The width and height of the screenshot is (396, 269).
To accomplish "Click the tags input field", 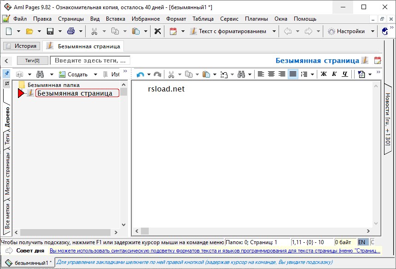I will point(90,61).
